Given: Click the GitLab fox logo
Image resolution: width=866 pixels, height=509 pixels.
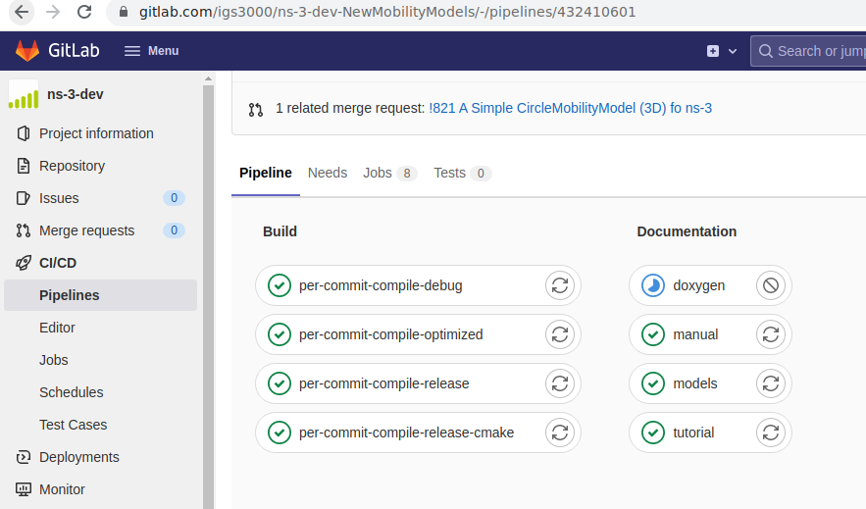Looking at the screenshot, I should [x=27, y=50].
